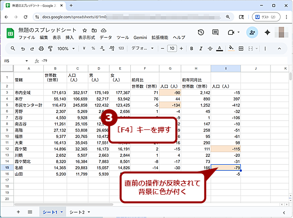
Task: Switch to the シート2 tab
Action: [x=77, y=212]
